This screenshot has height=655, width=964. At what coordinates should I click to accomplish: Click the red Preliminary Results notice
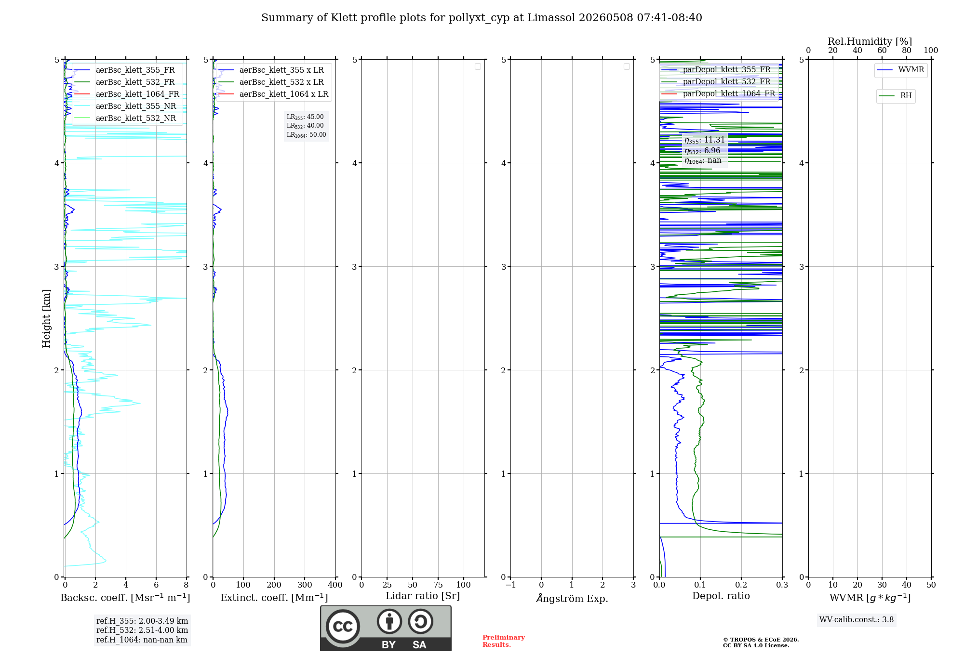(x=504, y=641)
